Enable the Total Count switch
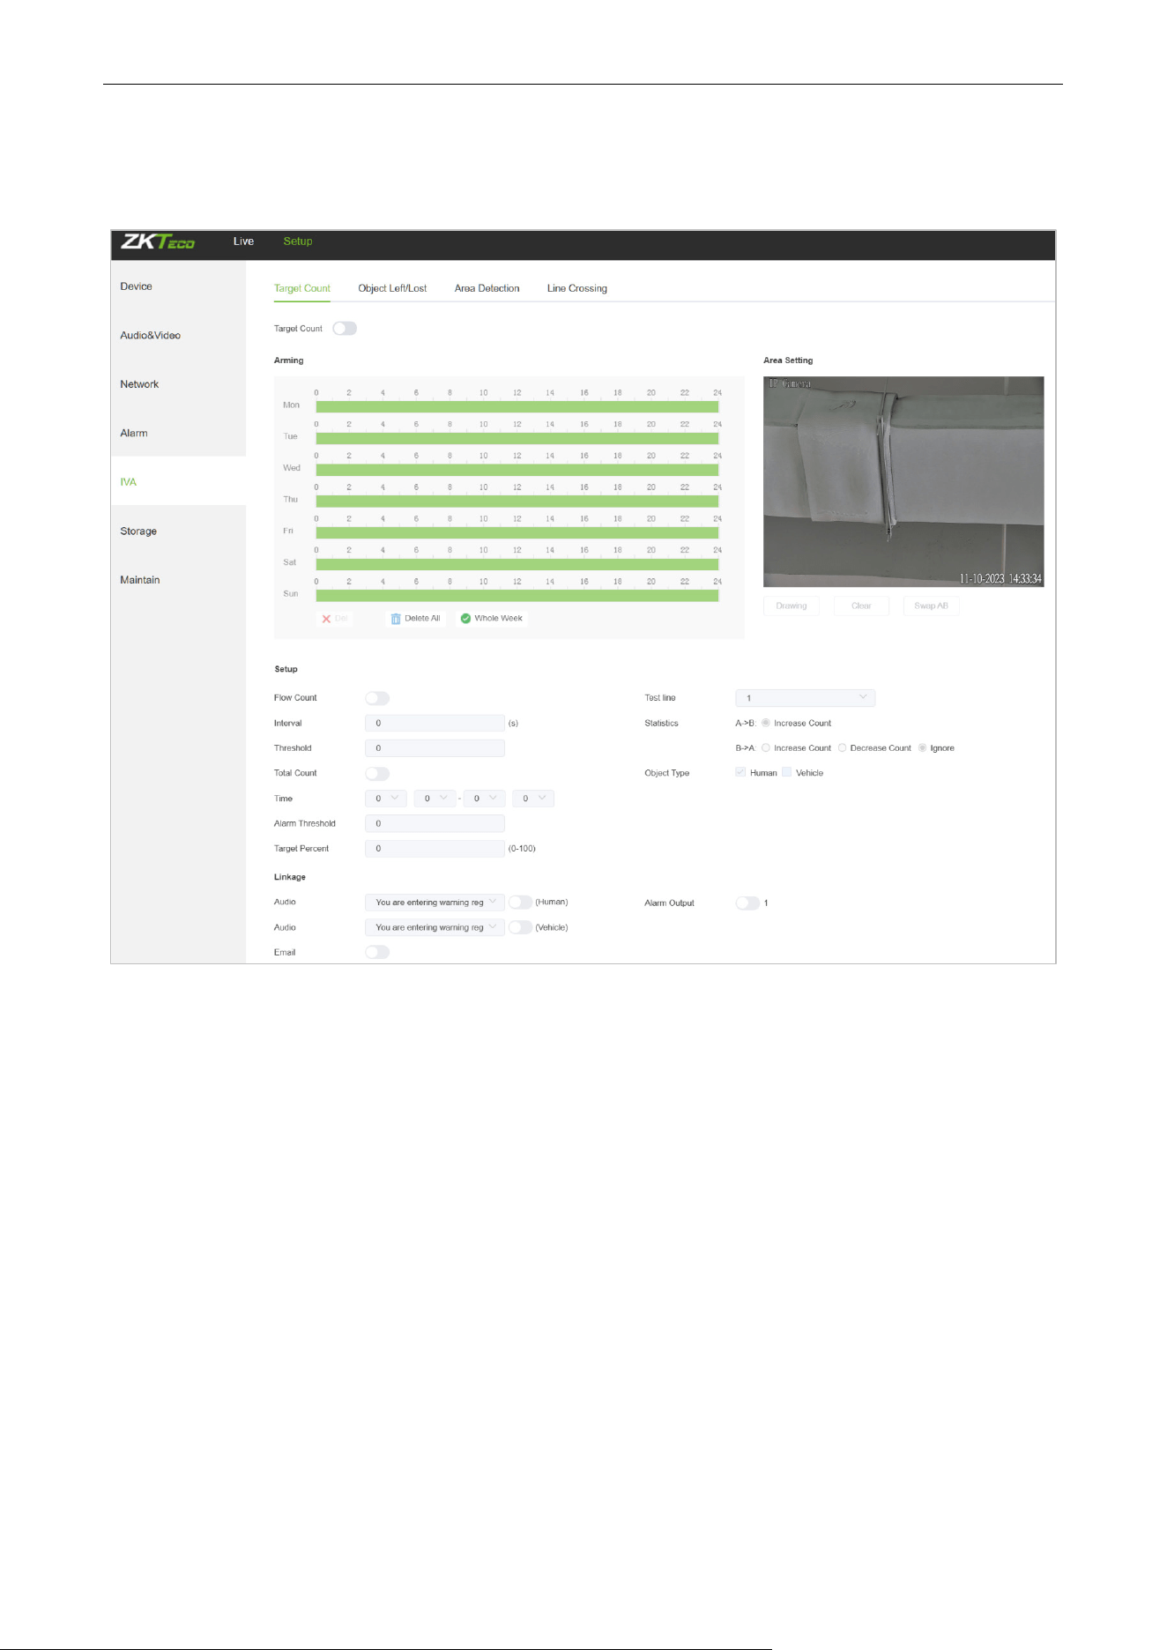 pos(377,774)
